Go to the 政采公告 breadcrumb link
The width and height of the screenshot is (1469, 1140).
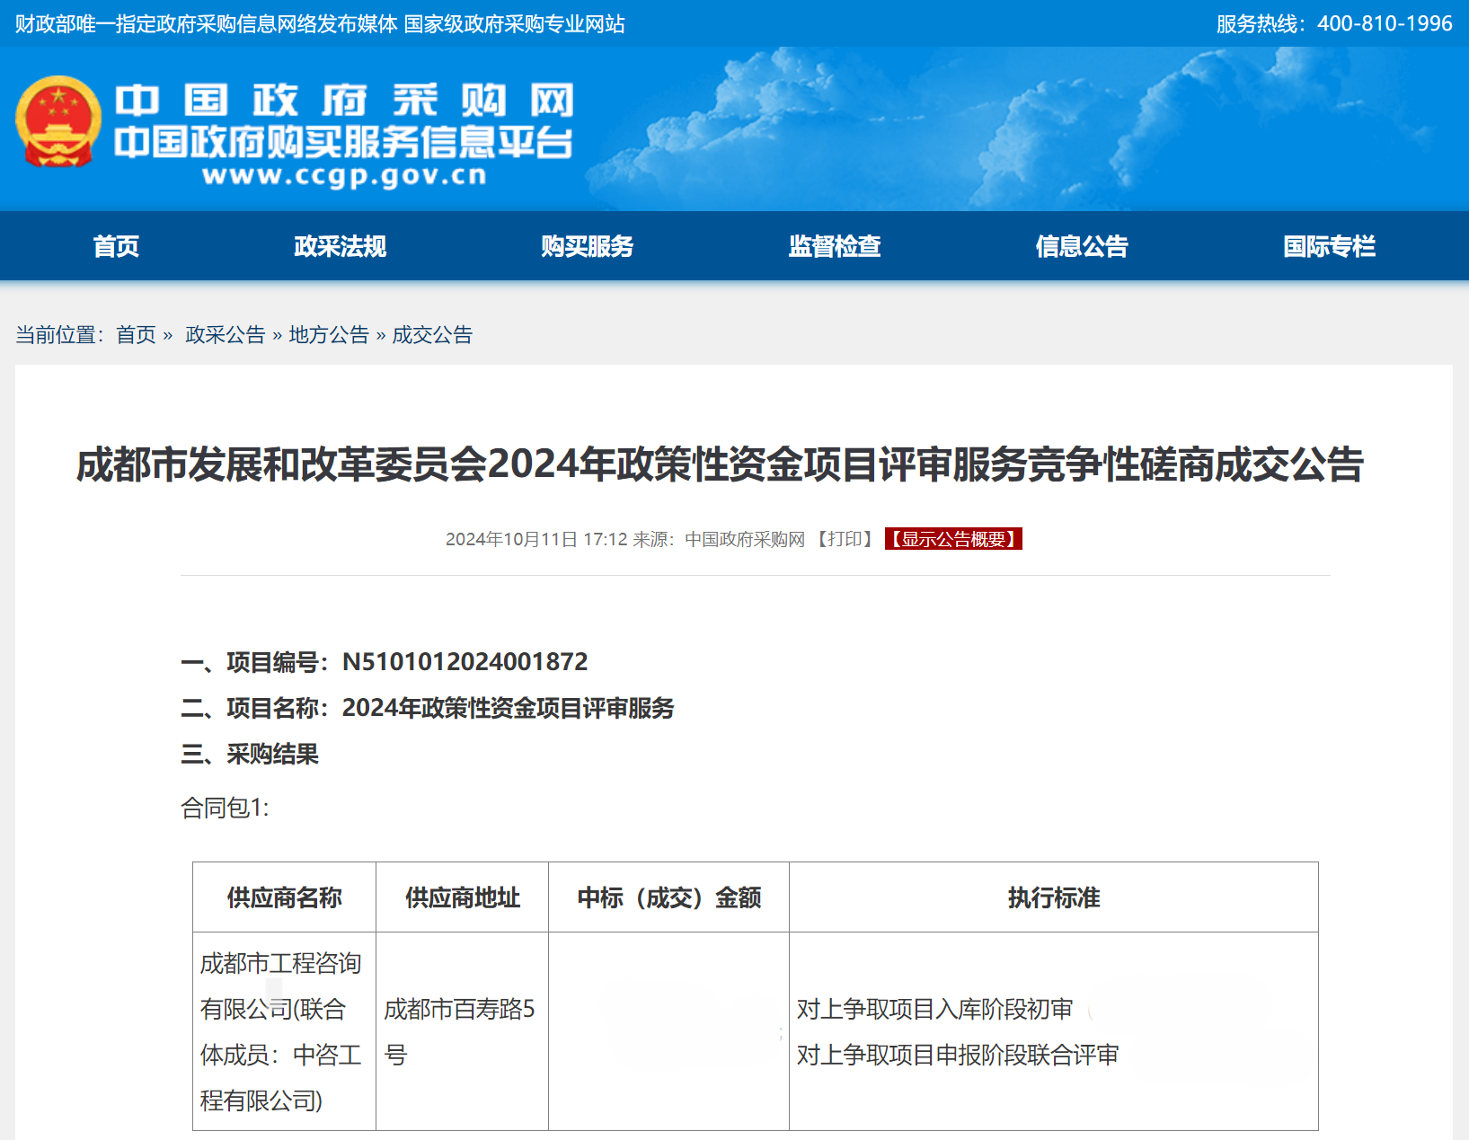click(x=225, y=335)
